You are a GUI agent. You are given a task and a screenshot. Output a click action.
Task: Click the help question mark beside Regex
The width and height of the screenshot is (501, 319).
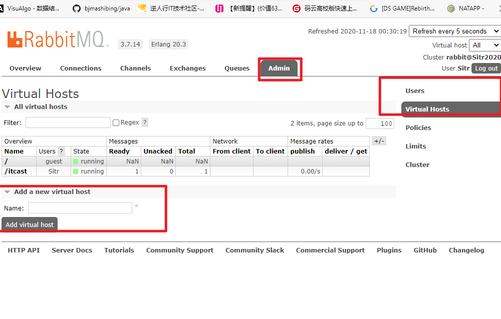(x=145, y=122)
